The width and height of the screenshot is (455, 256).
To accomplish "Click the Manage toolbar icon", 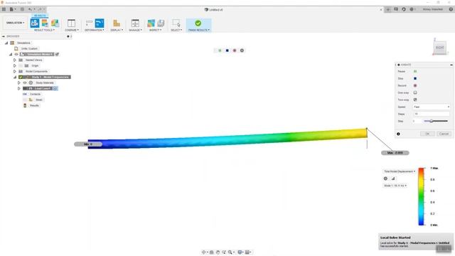I will 135,23.
